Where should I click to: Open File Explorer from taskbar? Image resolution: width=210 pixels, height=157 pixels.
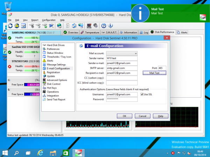[53, 153]
